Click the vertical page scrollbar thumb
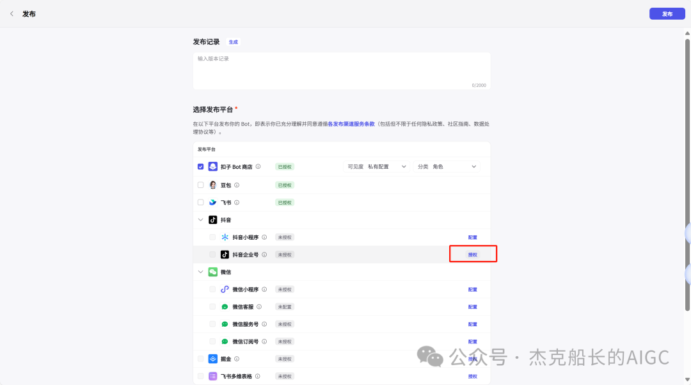This screenshot has width=691, height=385. tap(687, 175)
